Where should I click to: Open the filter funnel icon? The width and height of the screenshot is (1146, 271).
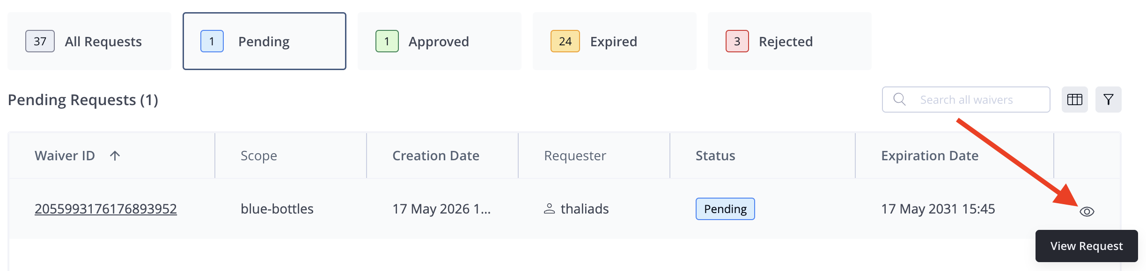[1108, 100]
